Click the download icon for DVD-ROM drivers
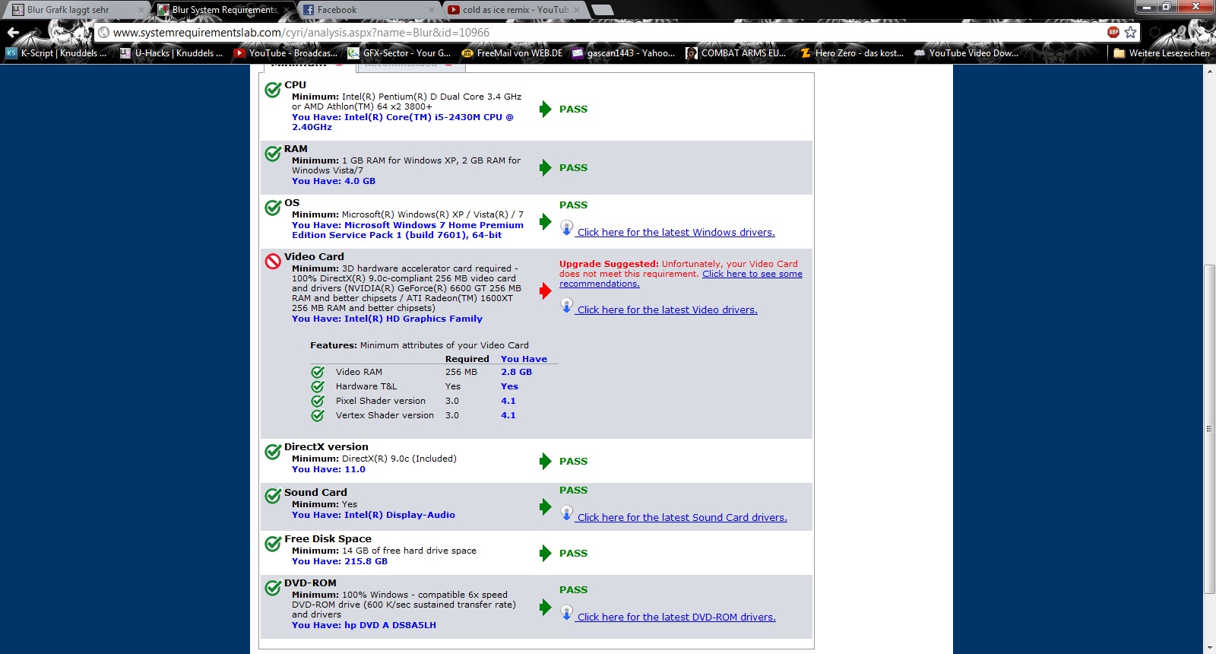This screenshot has width=1216, height=654. [x=566, y=612]
